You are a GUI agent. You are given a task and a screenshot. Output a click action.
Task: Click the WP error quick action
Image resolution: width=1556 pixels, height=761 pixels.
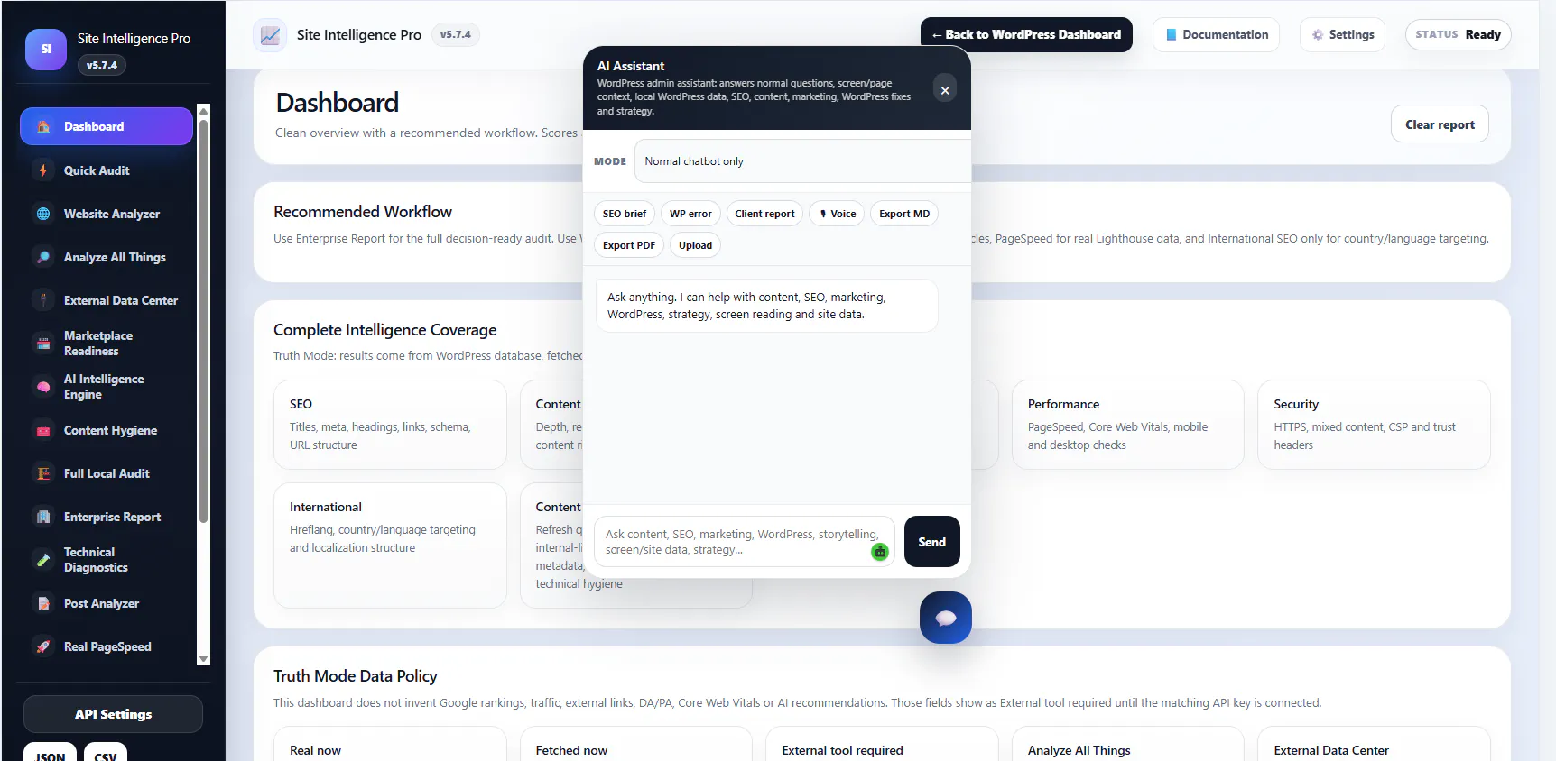tap(690, 214)
